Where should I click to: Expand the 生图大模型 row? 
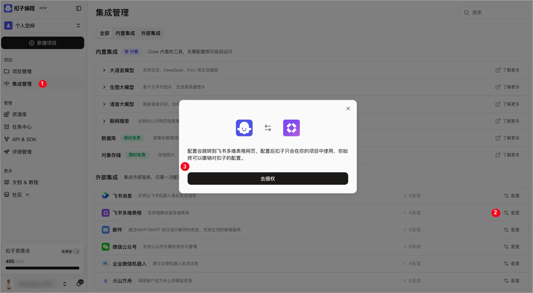(x=104, y=87)
